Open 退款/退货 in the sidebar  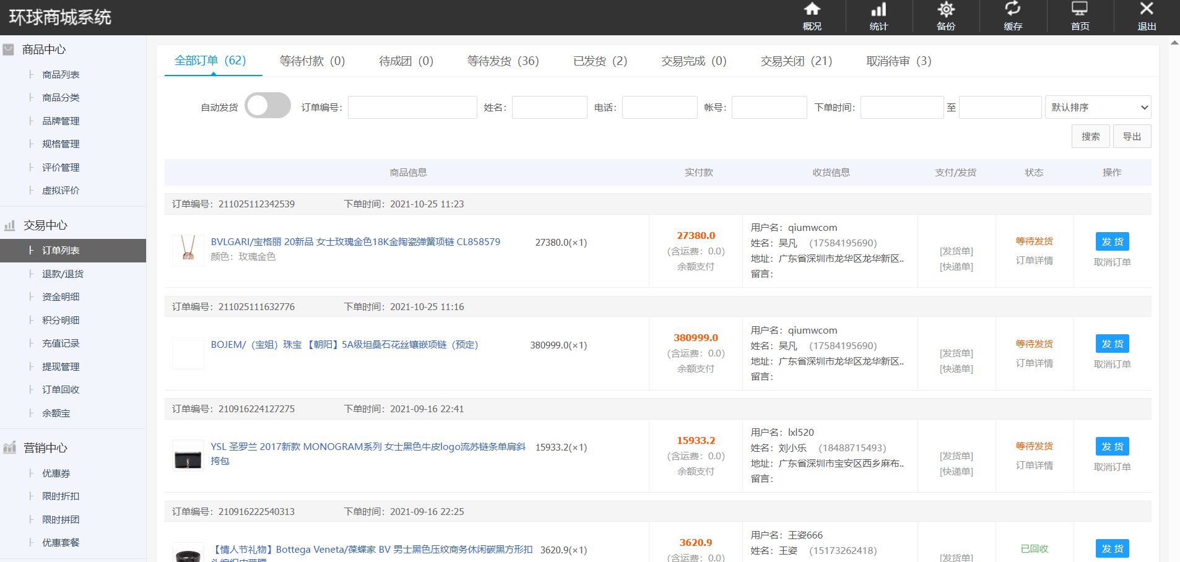pos(63,274)
